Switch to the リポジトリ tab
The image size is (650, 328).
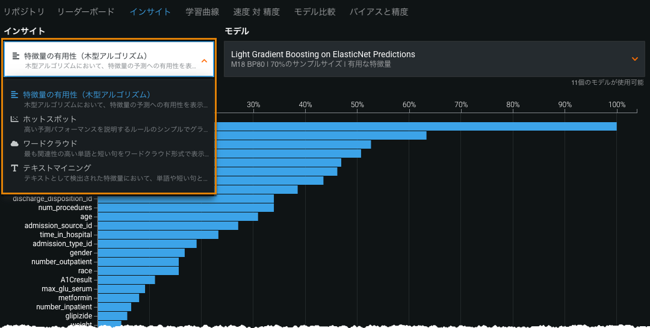click(24, 11)
